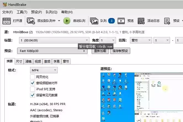Open the Queue stacked-pictures icon
The height and width of the screenshot is (122, 183).
[x=94, y=21]
